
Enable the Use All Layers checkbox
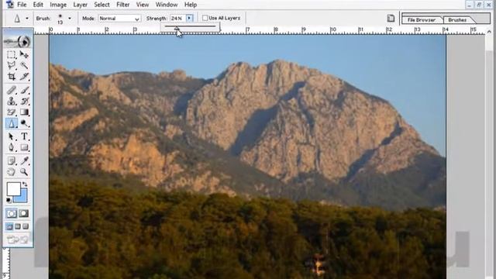[x=205, y=18]
